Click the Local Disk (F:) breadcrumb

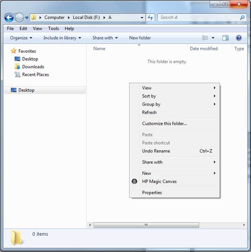point(86,17)
